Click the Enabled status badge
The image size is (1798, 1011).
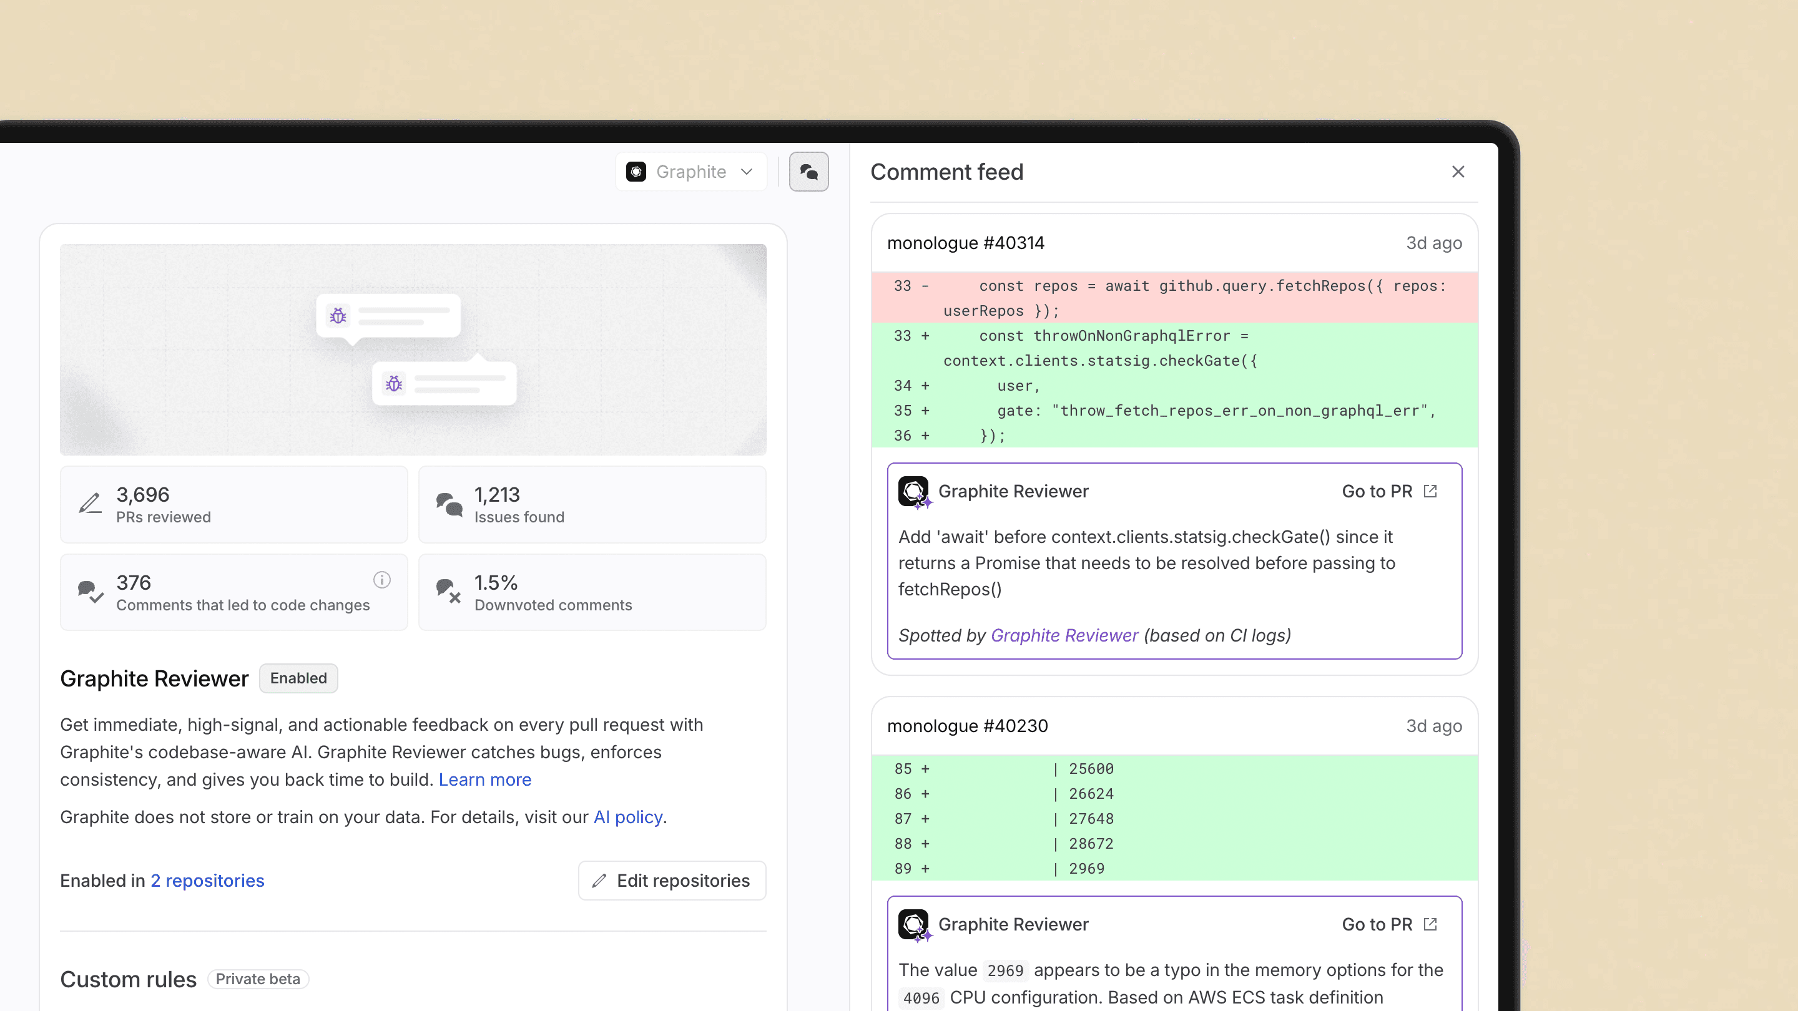[x=298, y=678]
